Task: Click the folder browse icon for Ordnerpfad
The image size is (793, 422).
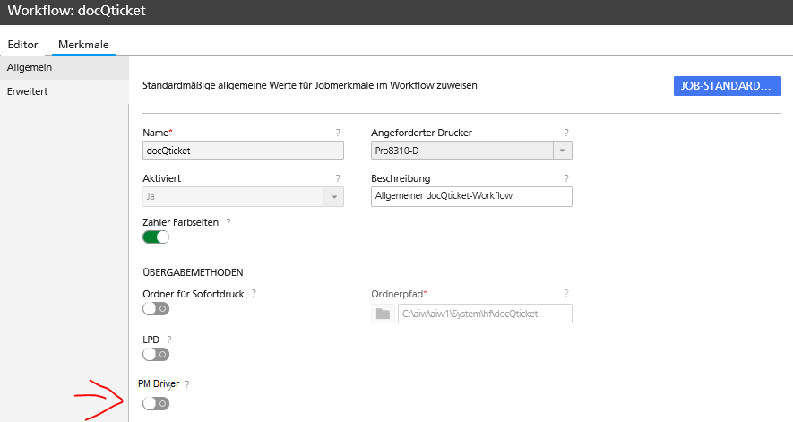Action: pos(383,314)
